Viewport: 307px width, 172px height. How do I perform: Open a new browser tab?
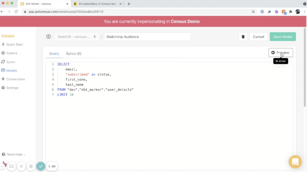[x=129, y=4]
